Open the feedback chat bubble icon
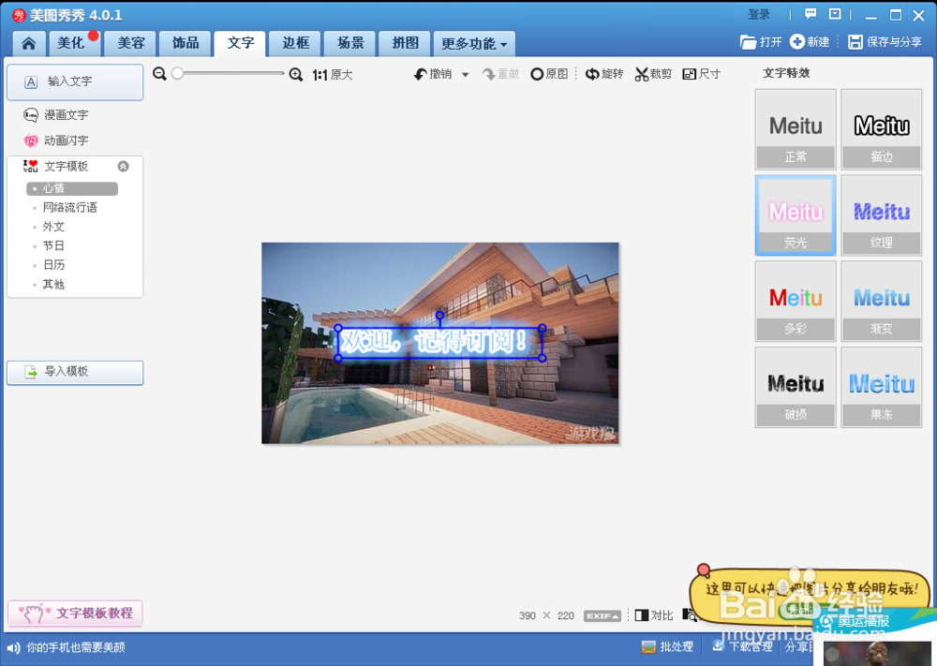This screenshot has height=666, width=937. pyautogui.click(x=811, y=14)
